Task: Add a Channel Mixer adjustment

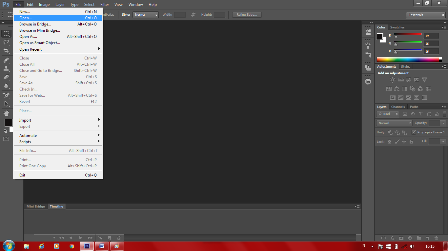Action: pos(420,89)
